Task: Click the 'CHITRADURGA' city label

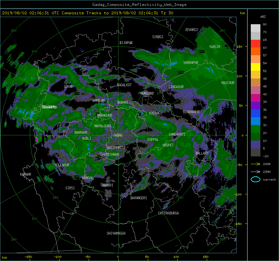Action: pyautogui.click(x=169, y=213)
